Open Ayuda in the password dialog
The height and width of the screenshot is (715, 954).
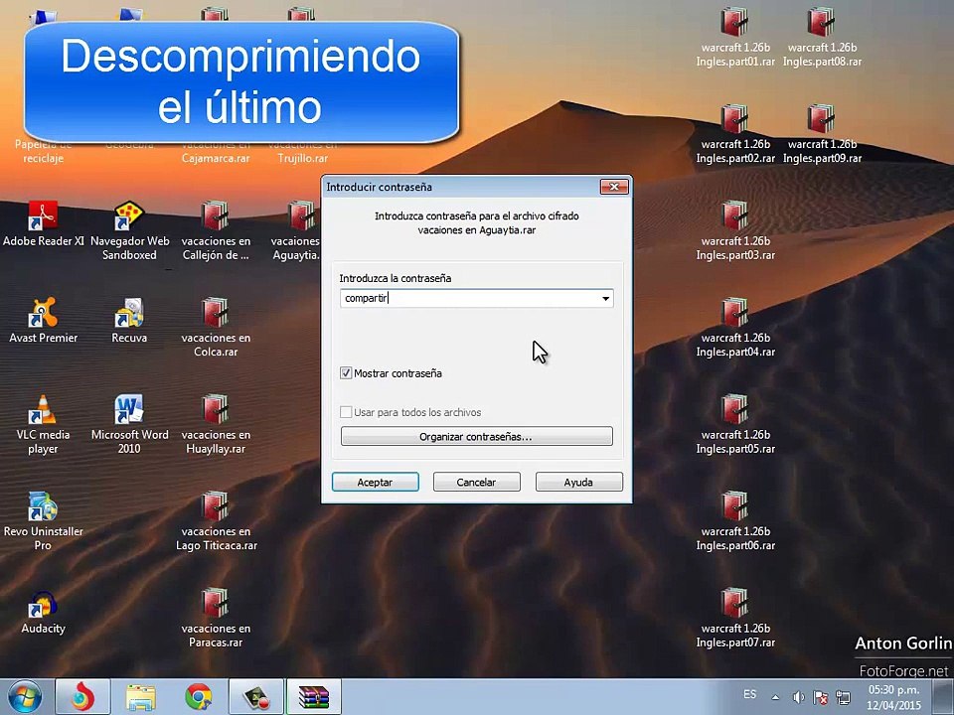[x=578, y=482]
